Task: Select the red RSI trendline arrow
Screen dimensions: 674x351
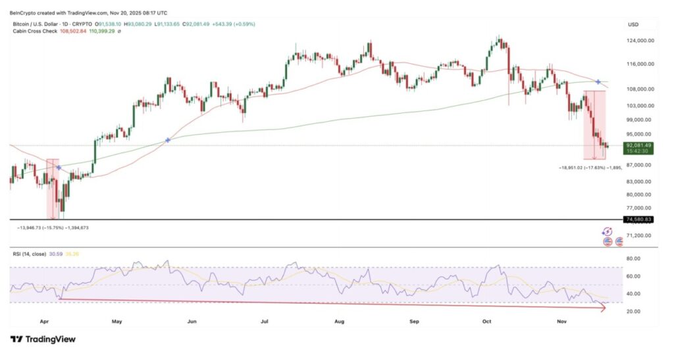Action: 329,303
